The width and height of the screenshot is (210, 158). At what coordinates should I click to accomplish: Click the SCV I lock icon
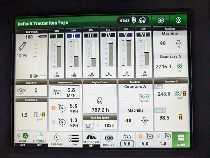pyautogui.click(x=57, y=75)
